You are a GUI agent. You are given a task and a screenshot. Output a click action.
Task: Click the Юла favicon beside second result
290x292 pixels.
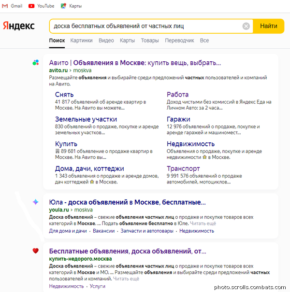click(35, 202)
